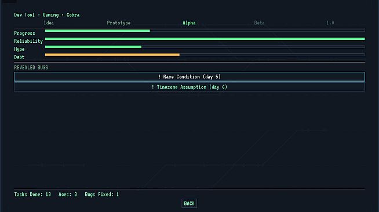Click the Tasks Done: 13 stat

pos(32,195)
